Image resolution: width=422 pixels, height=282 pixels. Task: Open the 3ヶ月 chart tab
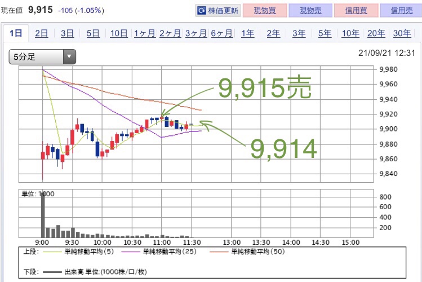pos(196,33)
